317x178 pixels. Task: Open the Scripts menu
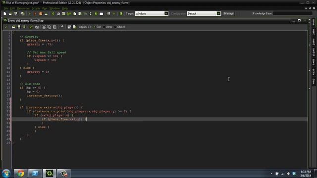(x=36, y=8)
